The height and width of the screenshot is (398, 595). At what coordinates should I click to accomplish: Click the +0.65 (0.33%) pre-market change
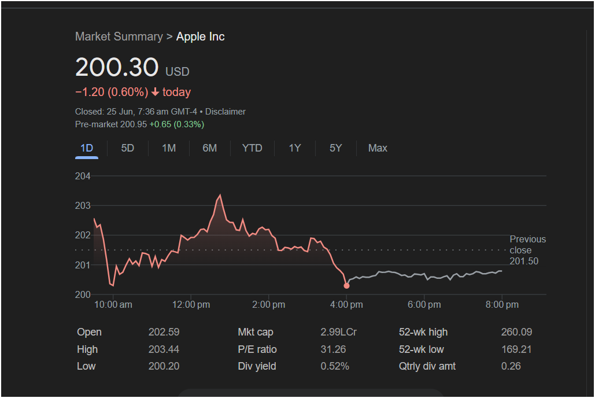(177, 124)
